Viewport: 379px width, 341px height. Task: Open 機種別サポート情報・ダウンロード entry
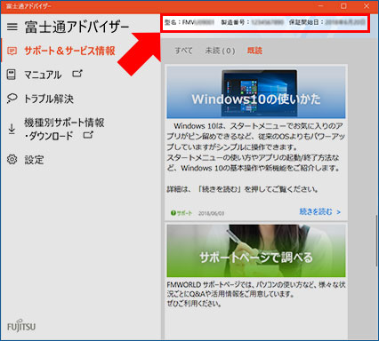(64, 129)
